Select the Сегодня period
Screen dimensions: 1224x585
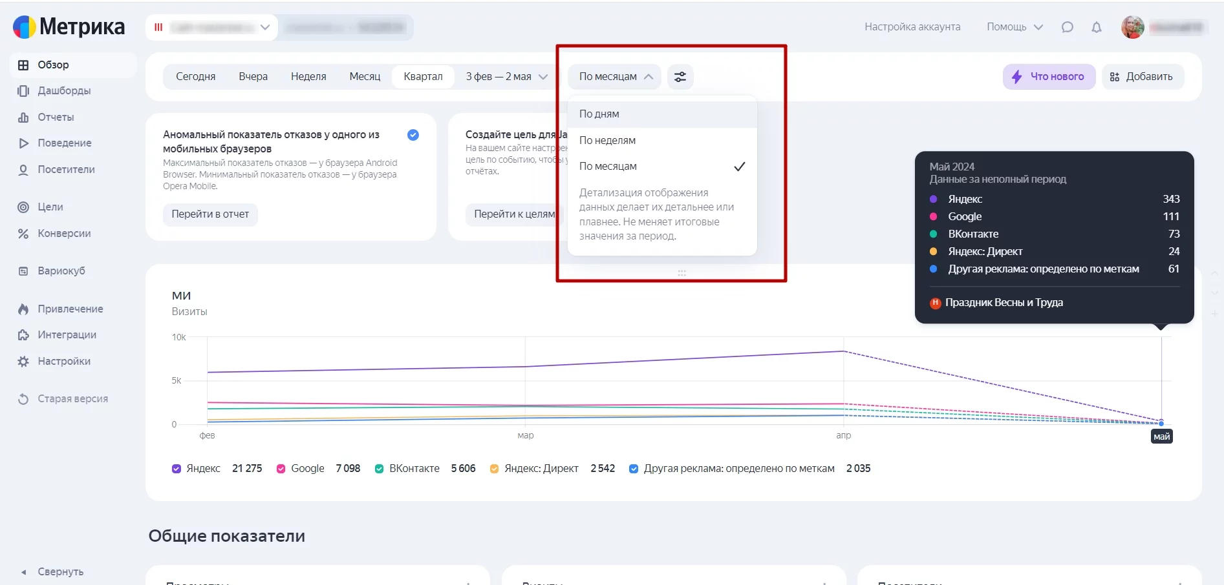pos(196,76)
